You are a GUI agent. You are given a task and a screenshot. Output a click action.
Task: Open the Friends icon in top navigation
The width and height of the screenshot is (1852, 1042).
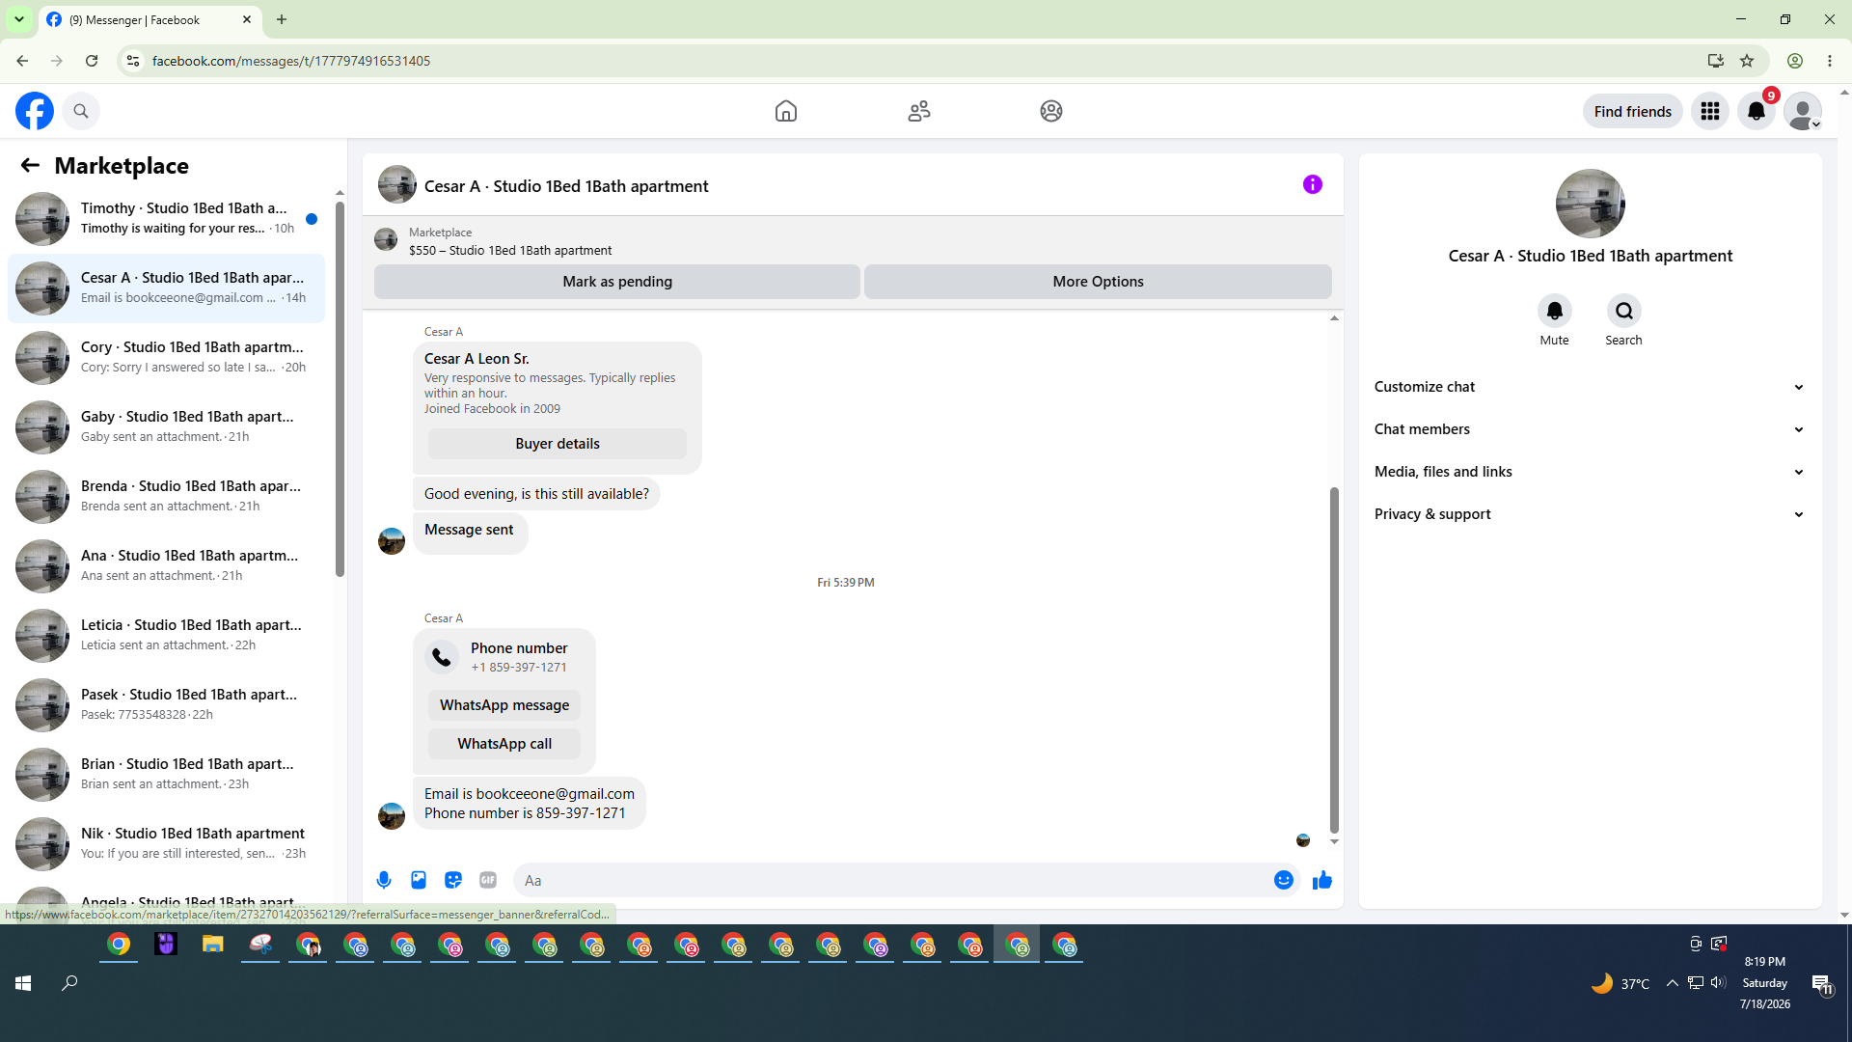click(x=919, y=111)
